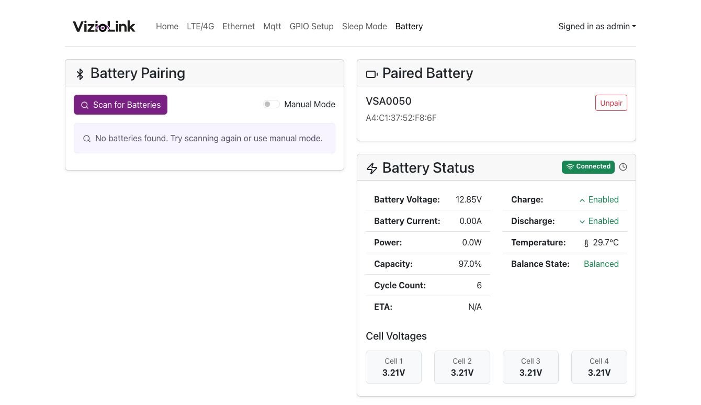Click the Cycle Count label
The image size is (701, 405).
click(400, 285)
